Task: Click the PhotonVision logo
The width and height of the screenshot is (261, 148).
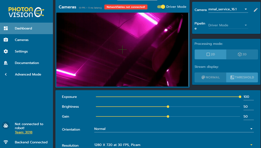Action: pyautogui.click(x=26, y=12)
